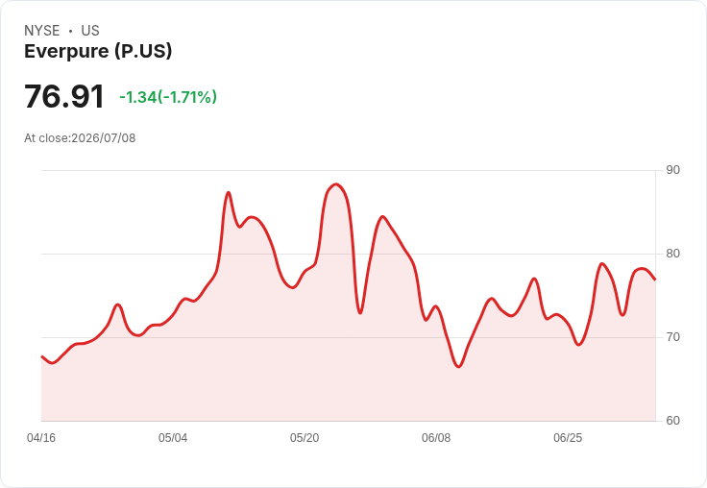This screenshot has width=707, height=488.
Task: Click the 05/04 date axis label
Action: (x=173, y=437)
